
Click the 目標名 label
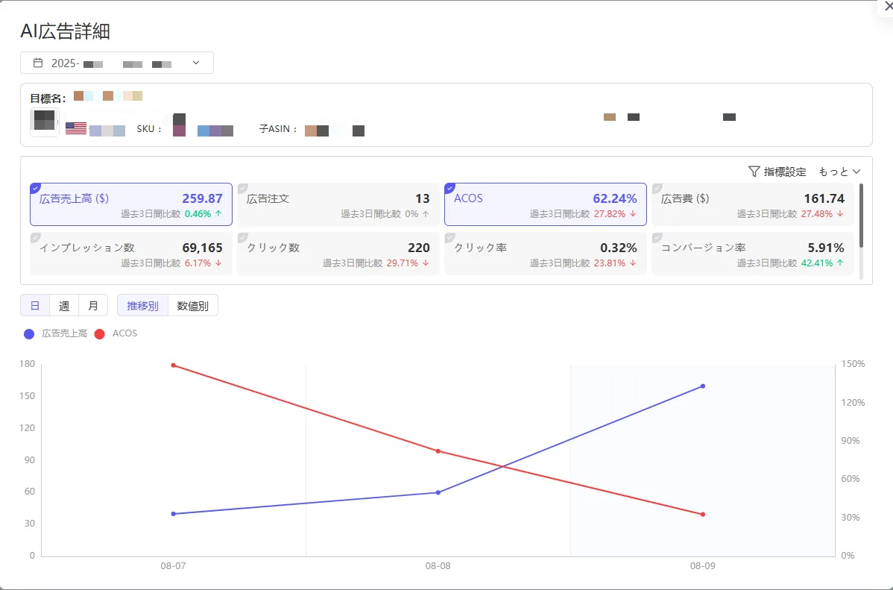(48, 98)
